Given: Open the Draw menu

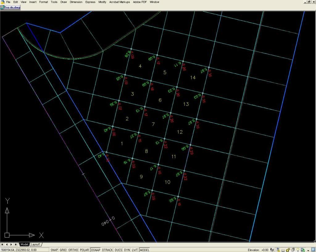Looking at the screenshot, I should [64, 2].
